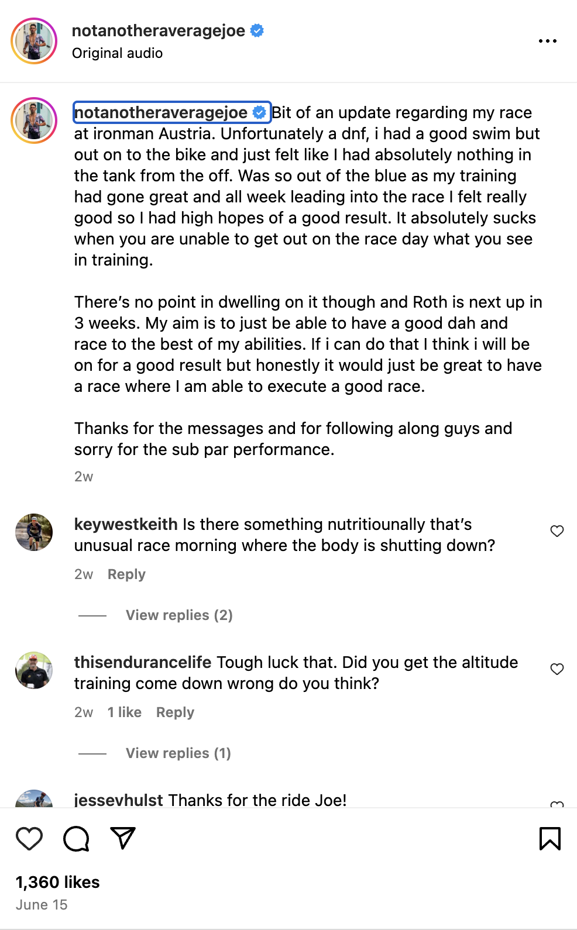Image resolution: width=577 pixels, height=930 pixels.
Task: Reply to keywestkeith's comment
Action: click(126, 574)
